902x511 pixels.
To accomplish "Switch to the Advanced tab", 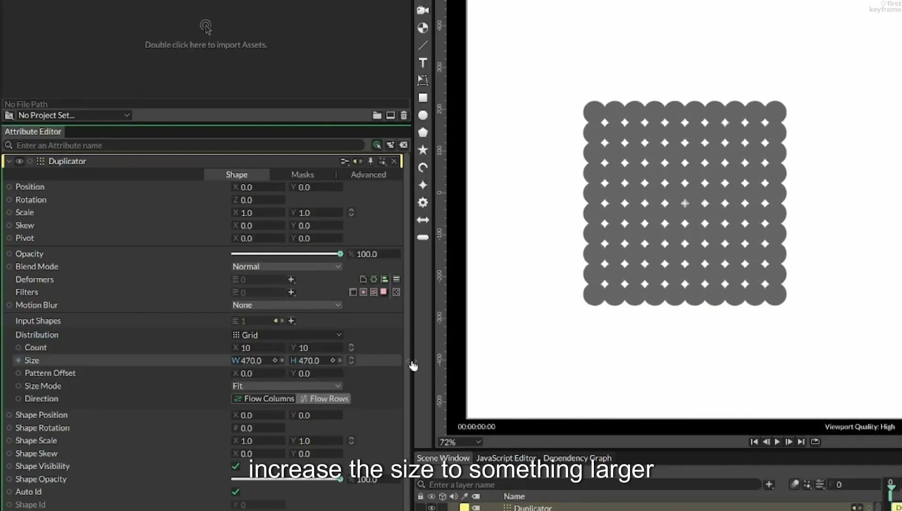I will point(368,174).
